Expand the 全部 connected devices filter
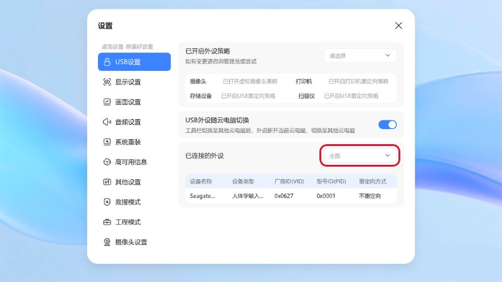Viewport: 502px width, 282px height. 360,155
